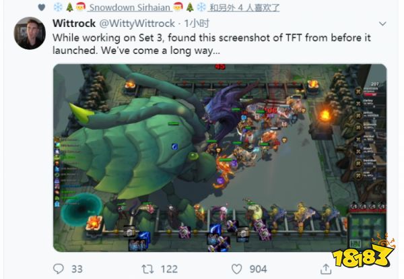Click the 1 hour timestamp
Screen dimensions: 404x279
coord(197,24)
